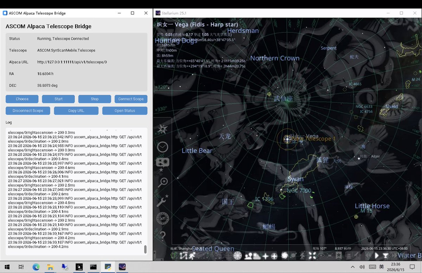The height and width of the screenshot is (273, 422).
Task: Click the four-pointed star toolbar icon
Action: point(266,255)
